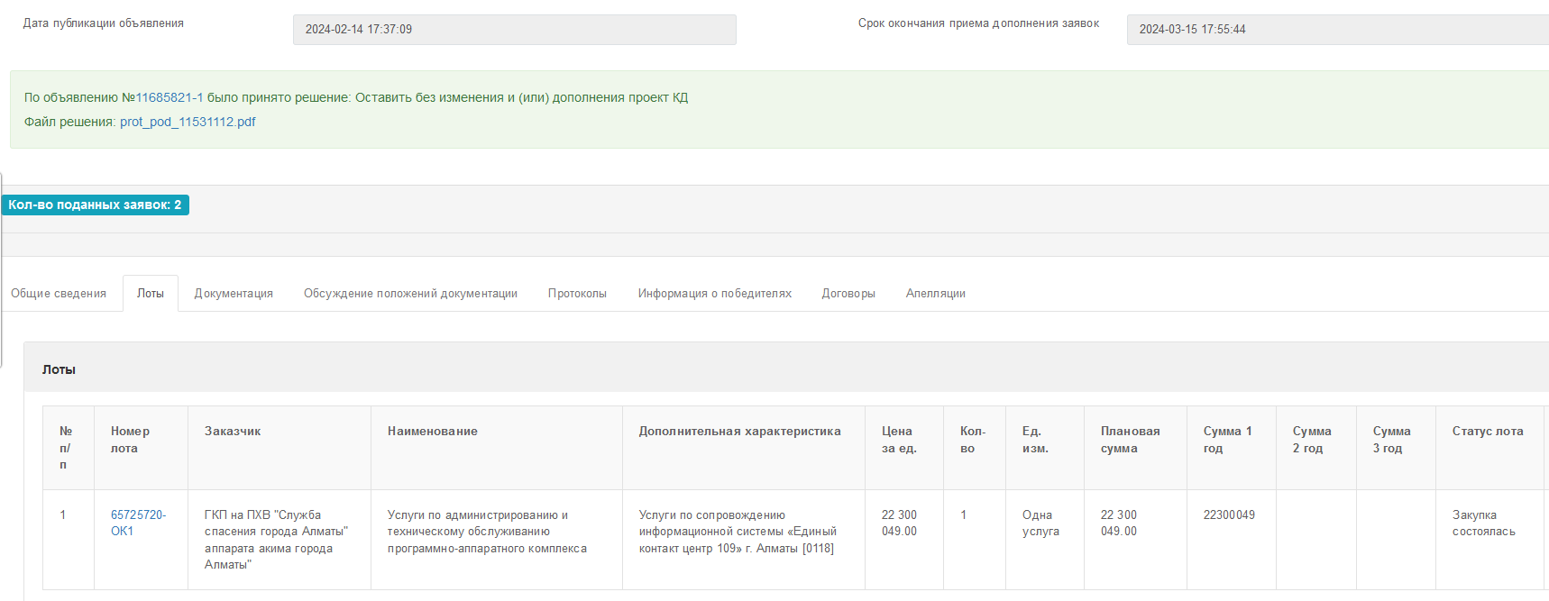
Task: Click the Плановая сумма column header
Action: (1130, 440)
